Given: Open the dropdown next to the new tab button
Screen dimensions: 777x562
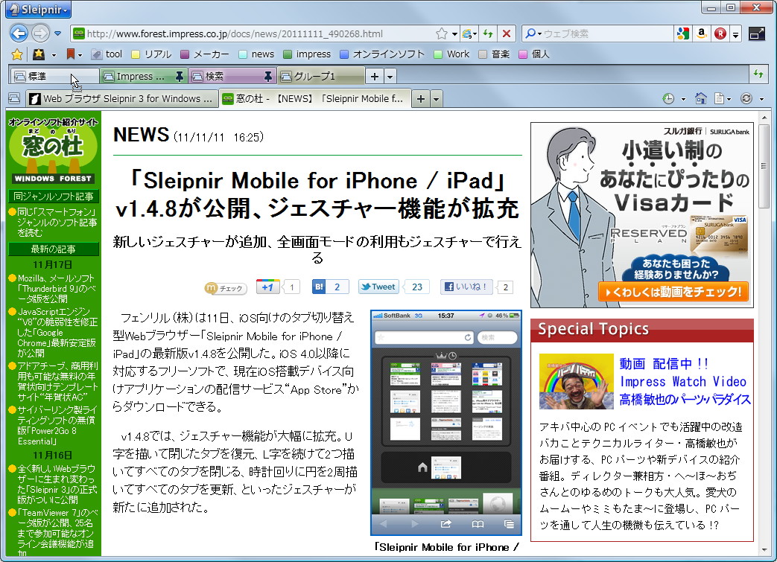Looking at the screenshot, I should coord(436,99).
